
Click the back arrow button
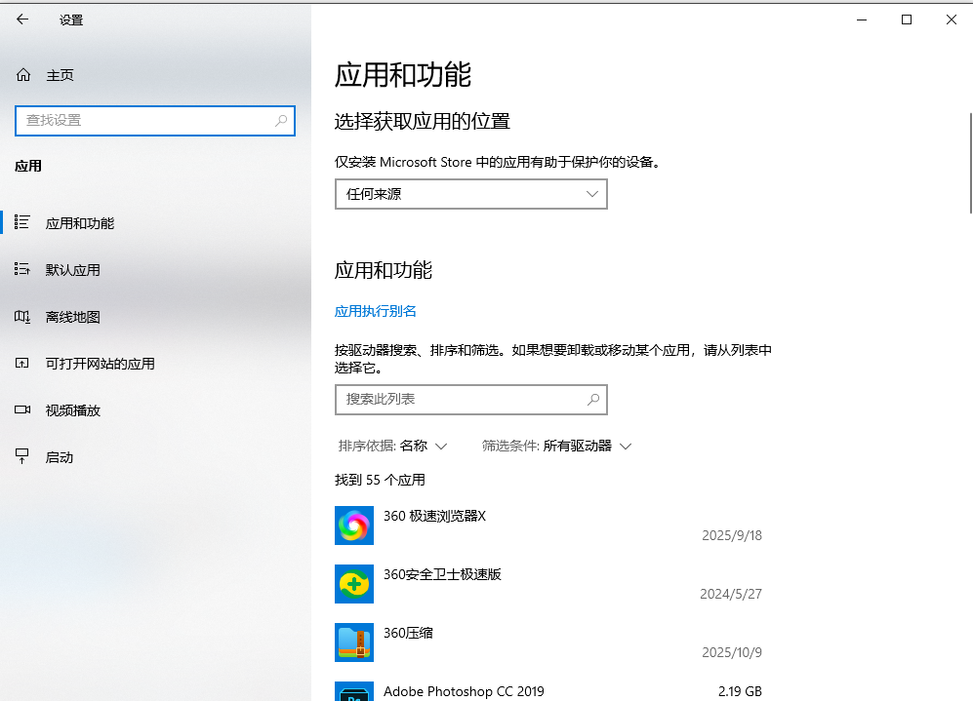tap(21, 19)
